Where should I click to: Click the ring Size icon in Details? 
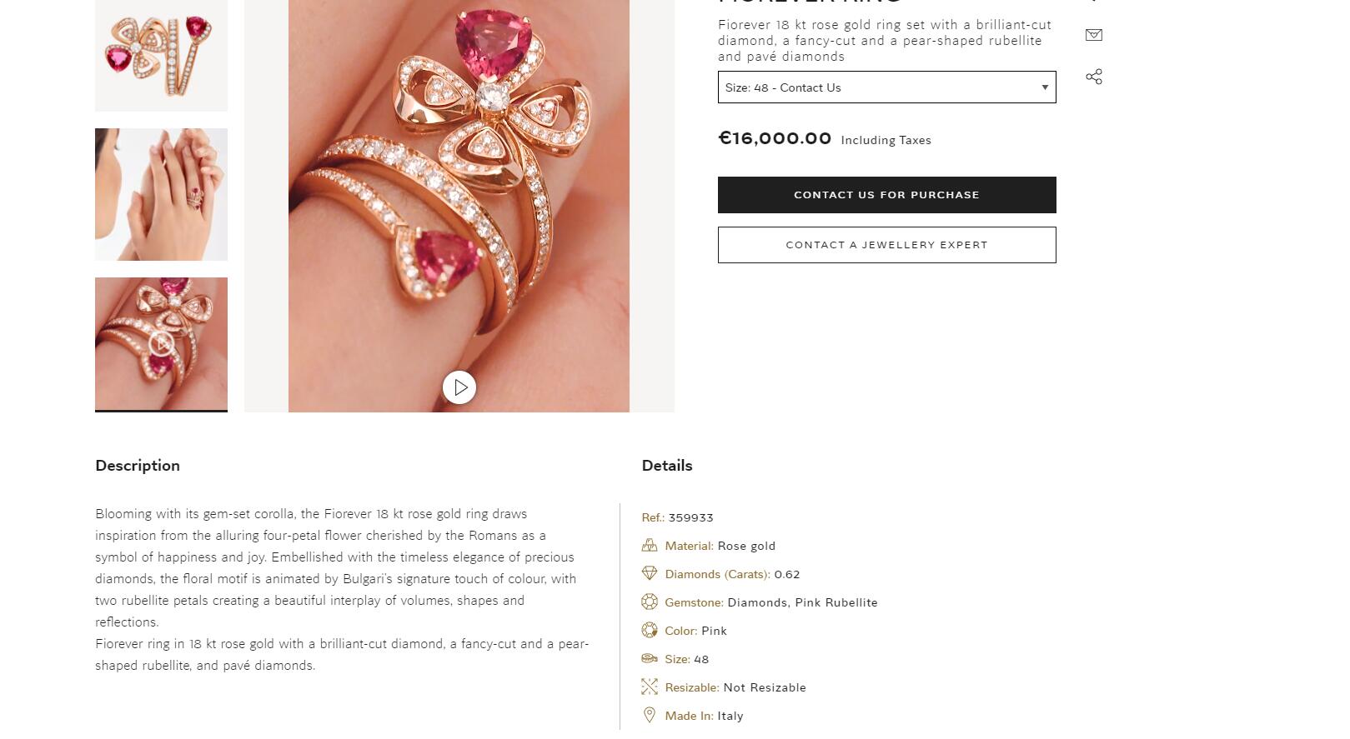650,658
